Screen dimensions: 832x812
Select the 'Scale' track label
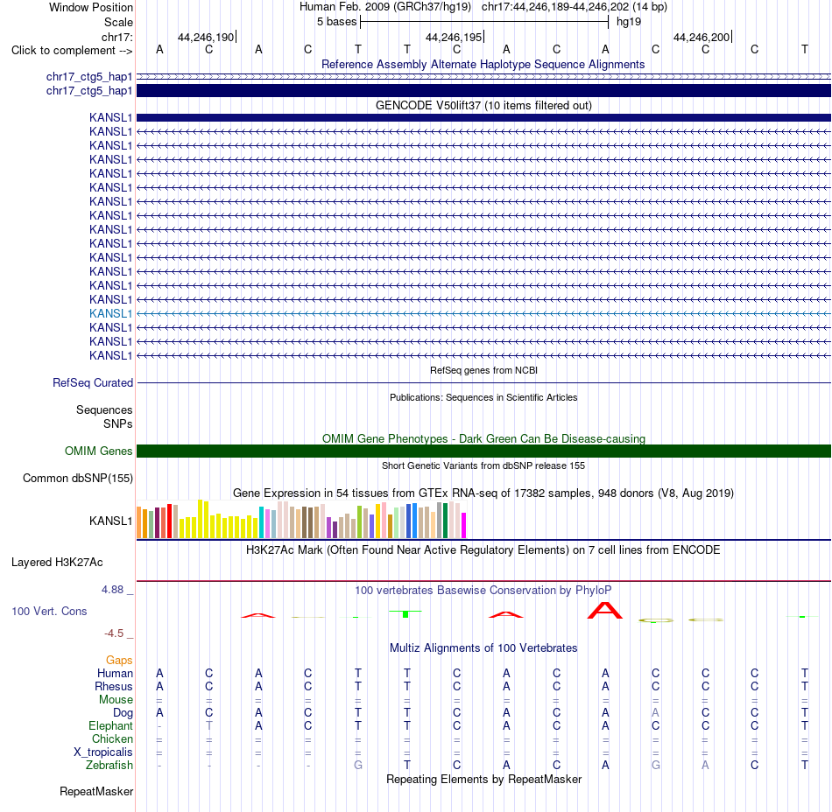tap(118, 22)
